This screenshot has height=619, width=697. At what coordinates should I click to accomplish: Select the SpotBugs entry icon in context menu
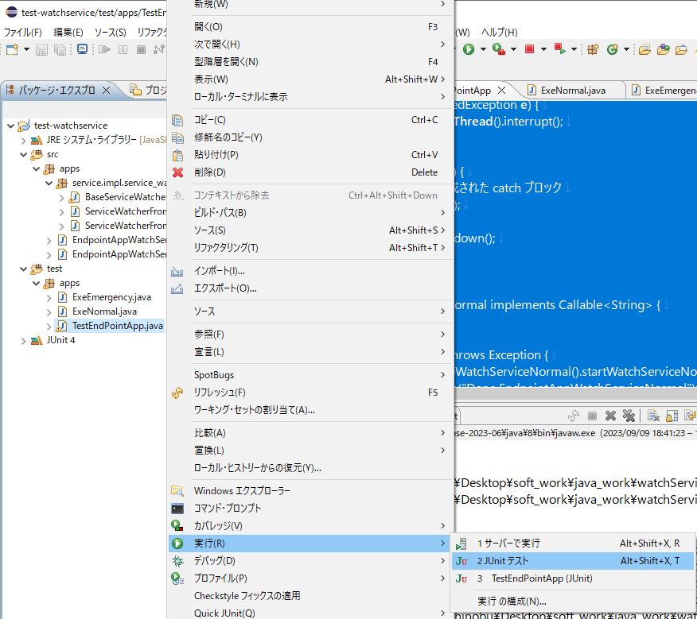201,374
